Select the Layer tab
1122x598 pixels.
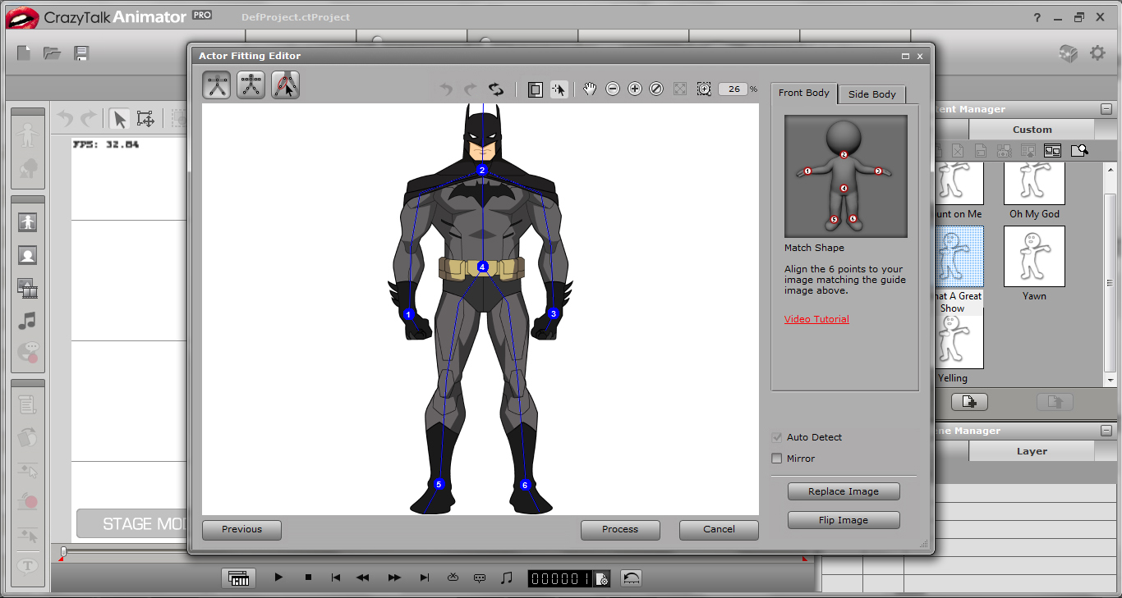click(x=1032, y=451)
